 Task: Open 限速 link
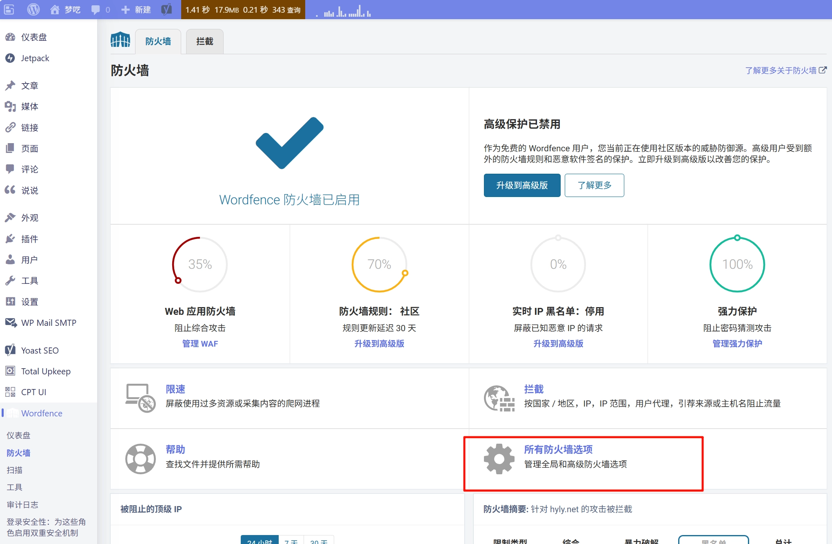(175, 389)
